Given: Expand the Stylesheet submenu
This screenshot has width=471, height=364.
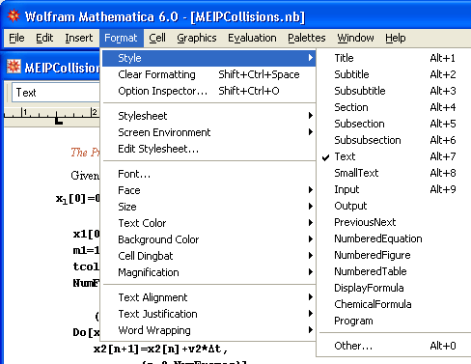Looking at the screenshot, I should click(x=208, y=116).
